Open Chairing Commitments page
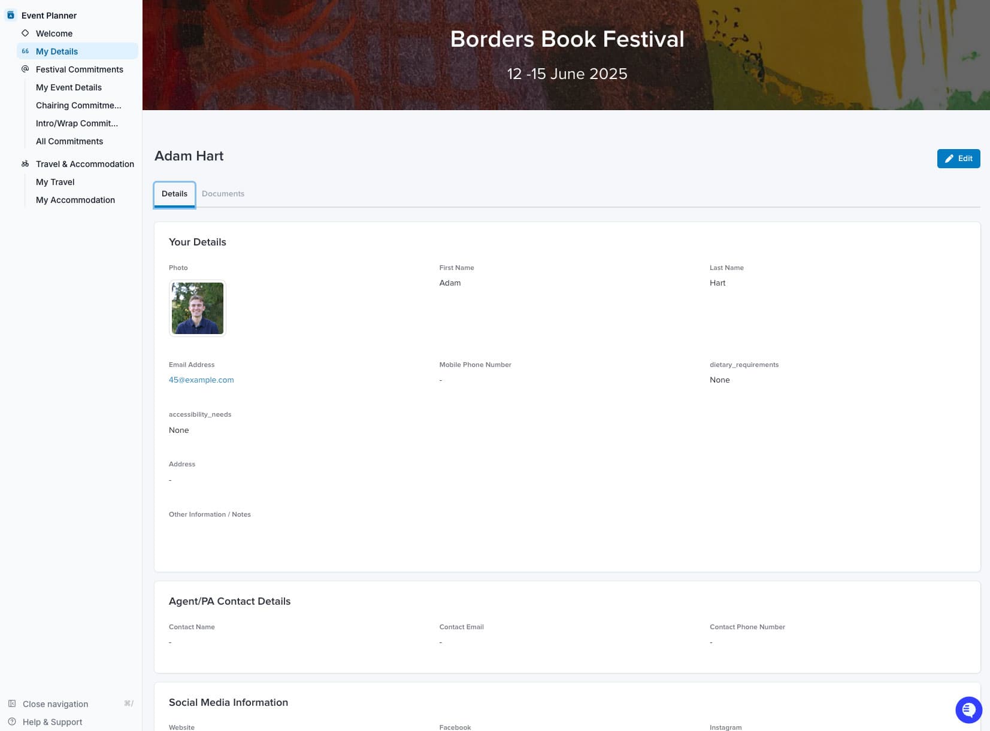Screen dimensions: 990x731 [x=78, y=105]
